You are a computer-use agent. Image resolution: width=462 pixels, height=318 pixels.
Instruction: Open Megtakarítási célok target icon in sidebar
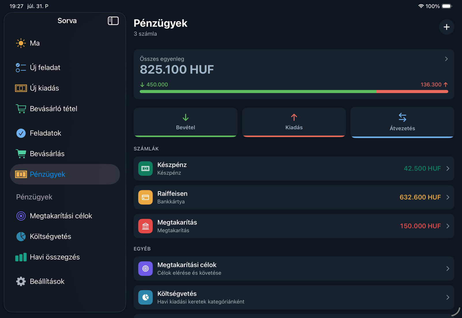[21, 216]
